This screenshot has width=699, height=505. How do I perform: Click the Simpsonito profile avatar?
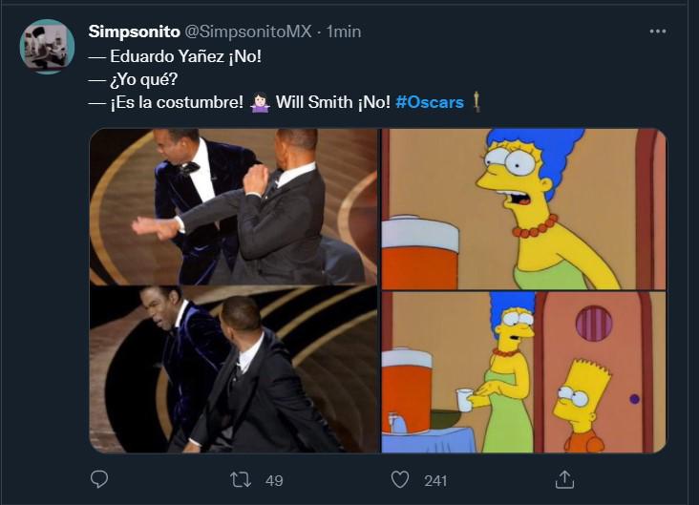(x=47, y=47)
